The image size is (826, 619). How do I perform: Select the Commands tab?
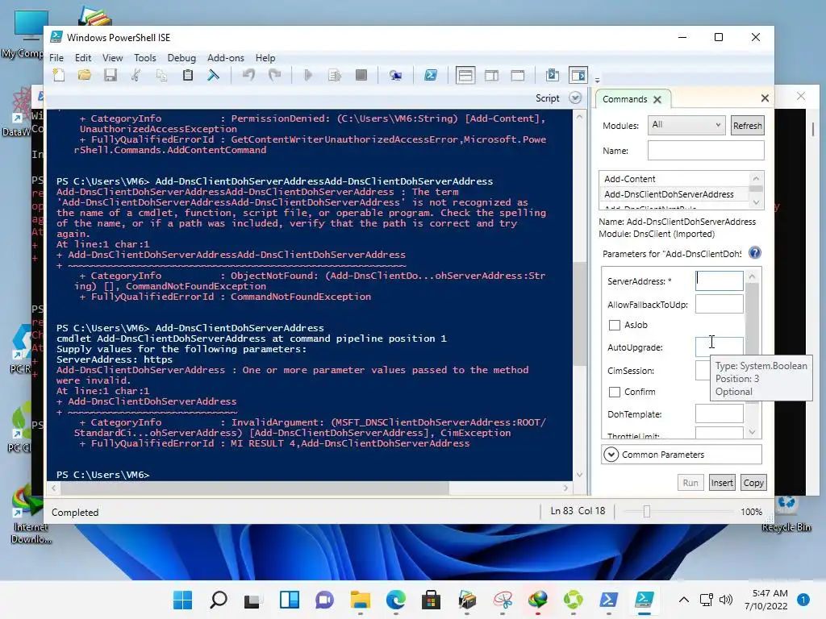point(625,99)
